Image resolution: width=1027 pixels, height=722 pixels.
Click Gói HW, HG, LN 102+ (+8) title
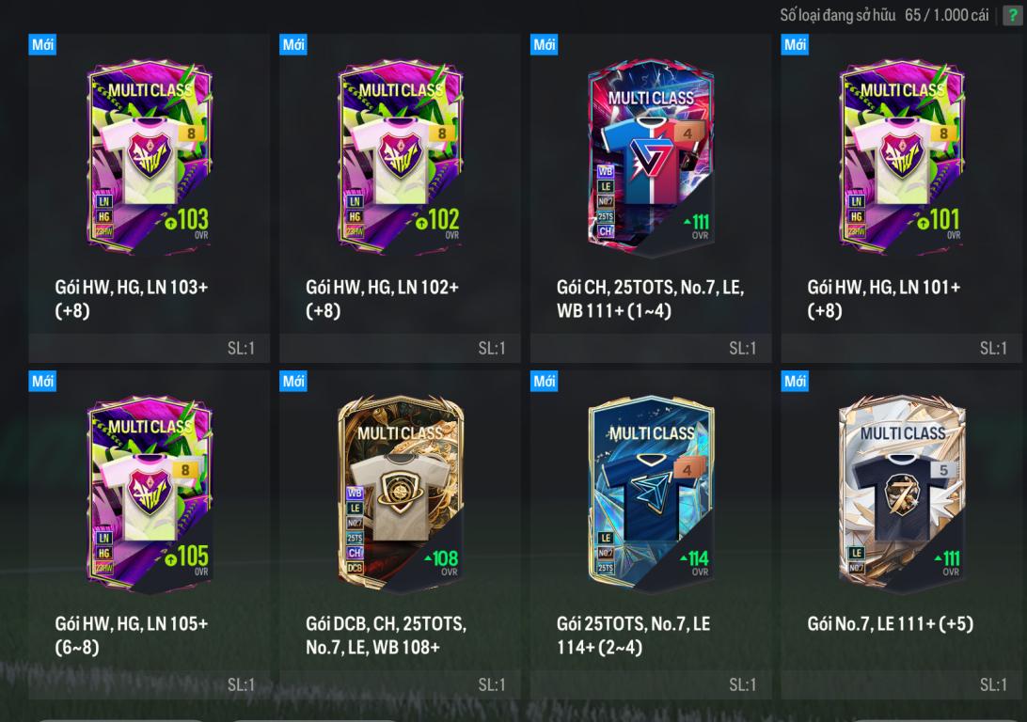(383, 299)
